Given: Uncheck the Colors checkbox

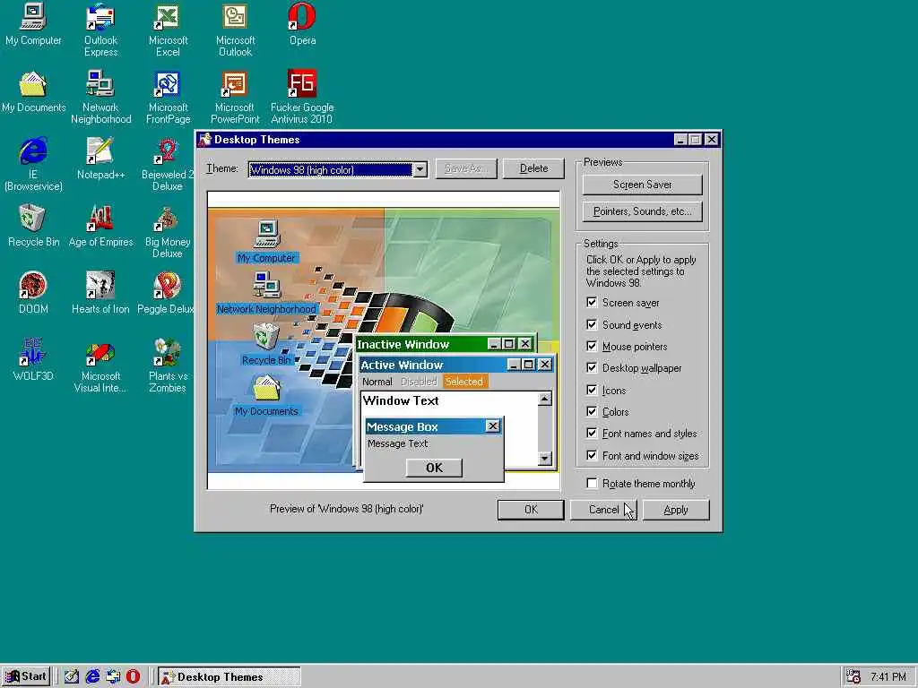Looking at the screenshot, I should tap(592, 412).
